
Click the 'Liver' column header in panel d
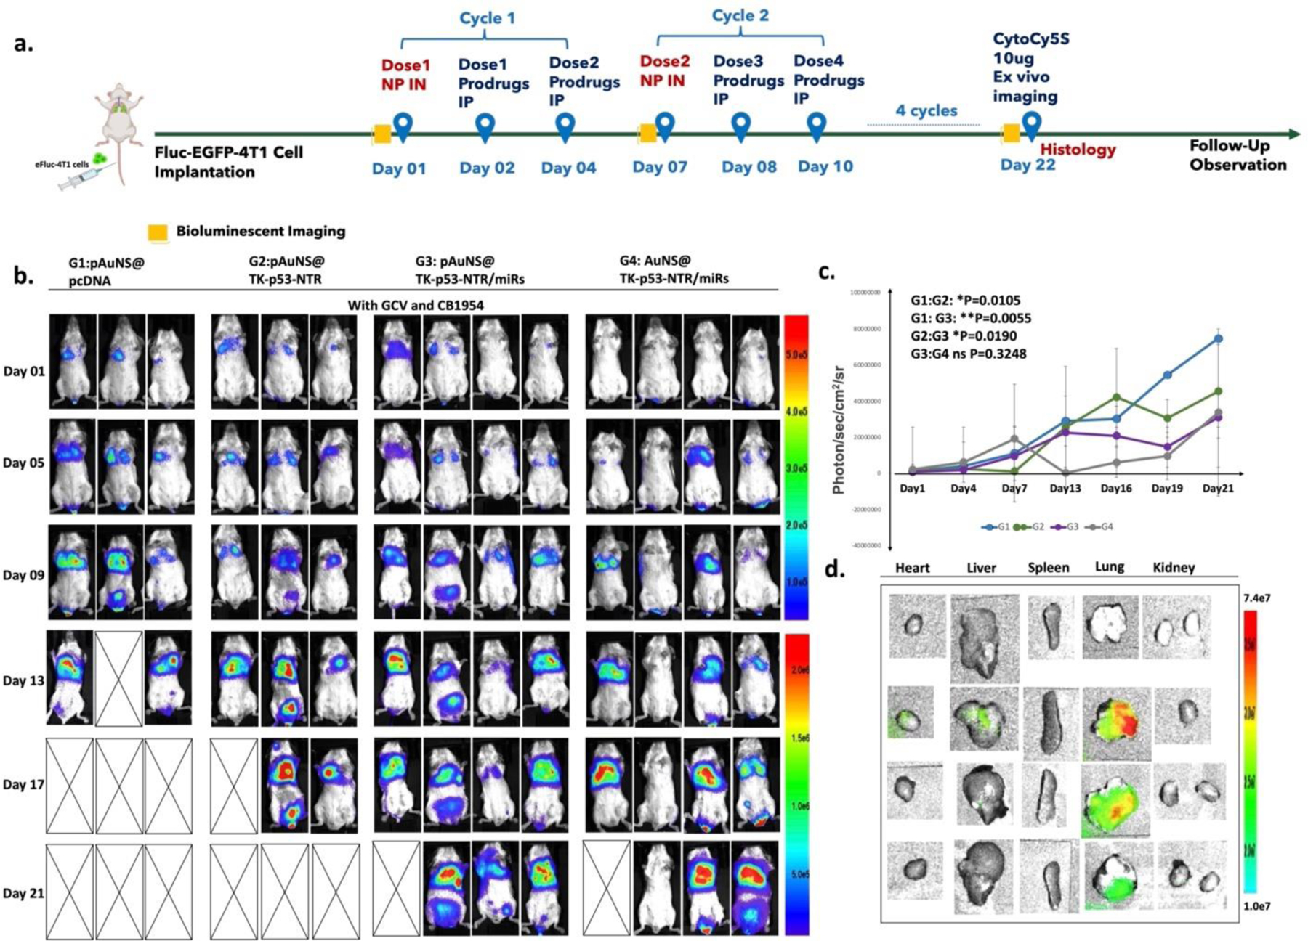coord(981,568)
